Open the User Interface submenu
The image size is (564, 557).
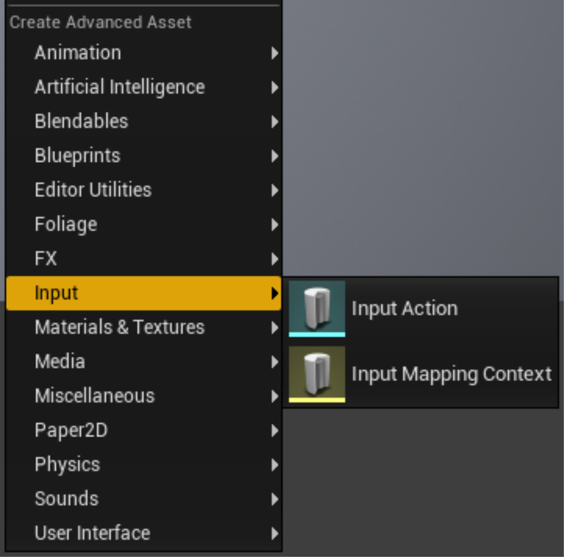tap(144, 533)
